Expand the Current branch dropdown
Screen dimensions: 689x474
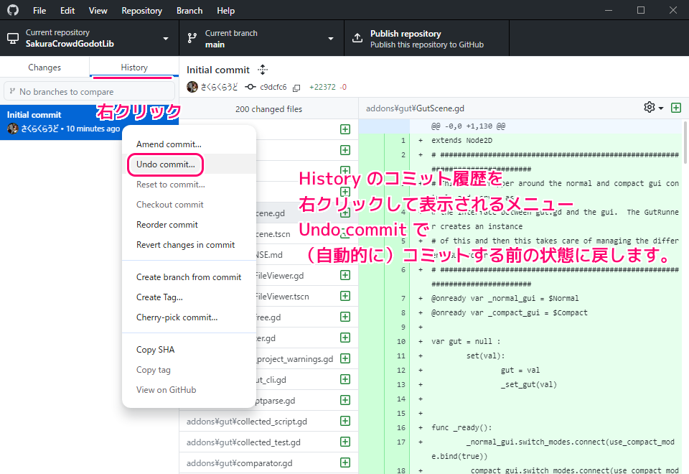(x=261, y=38)
